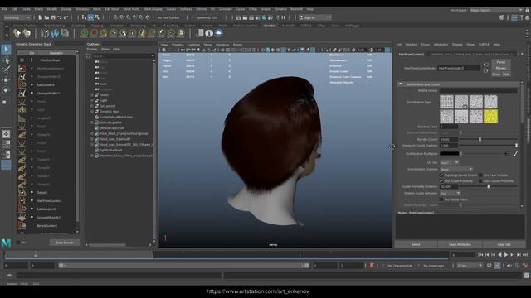Click the Load Attributes button
The width and height of the screenshot is (531, 298).
click(460, 244)
